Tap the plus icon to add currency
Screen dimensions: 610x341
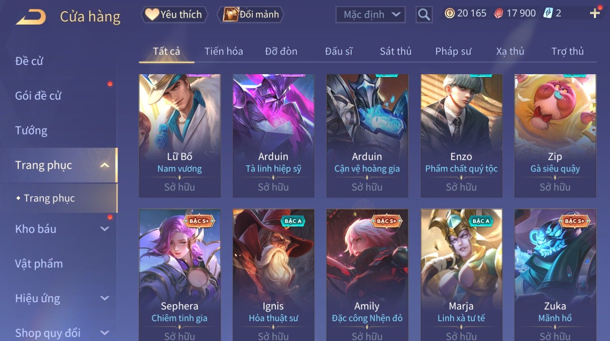(595, 13)
